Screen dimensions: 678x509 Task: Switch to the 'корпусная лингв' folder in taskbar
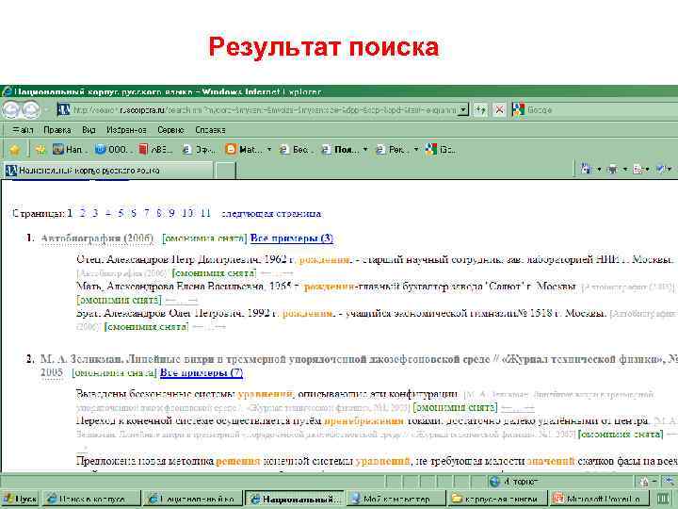497,499
